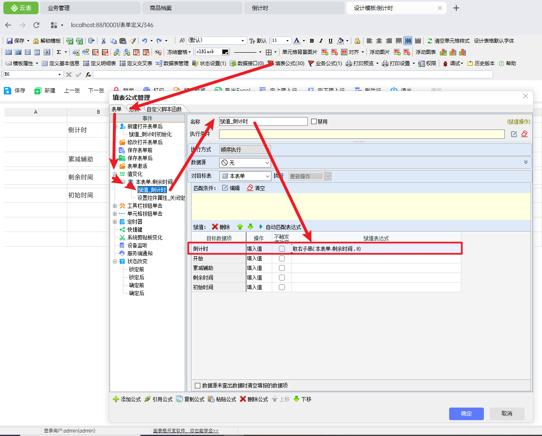Switch to the 商品档案 tab
Viewport: 542px width, 436px height.
point(161,8)
